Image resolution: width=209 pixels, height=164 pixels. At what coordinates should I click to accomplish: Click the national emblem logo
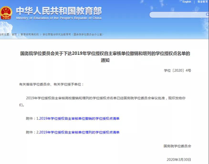coord(6,13)
